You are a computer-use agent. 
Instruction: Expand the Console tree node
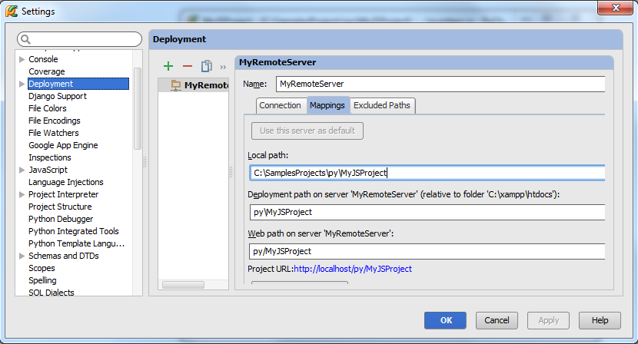pos(22,59)
